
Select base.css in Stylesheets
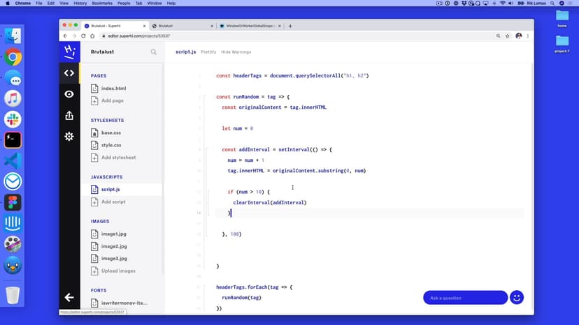click(110, 133)
